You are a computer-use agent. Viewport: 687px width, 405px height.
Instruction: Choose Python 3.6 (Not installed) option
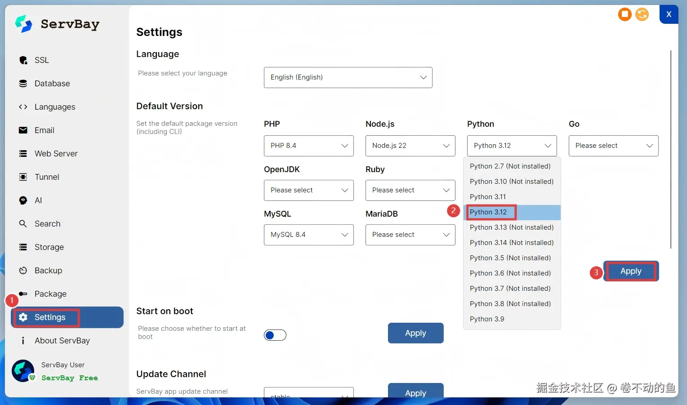click(x=512, y=273)
